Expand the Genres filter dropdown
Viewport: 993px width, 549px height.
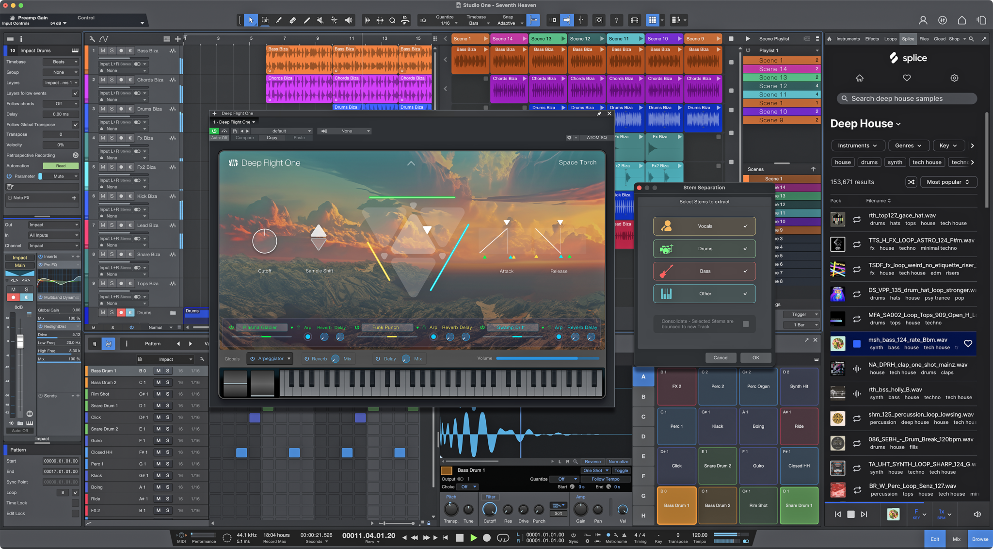(908, 145)
